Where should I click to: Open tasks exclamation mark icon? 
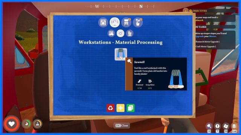click(x=217, y=126)
